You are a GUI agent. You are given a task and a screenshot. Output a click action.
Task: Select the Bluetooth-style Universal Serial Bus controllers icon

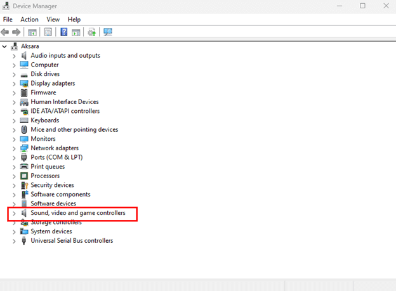(24, 241)
